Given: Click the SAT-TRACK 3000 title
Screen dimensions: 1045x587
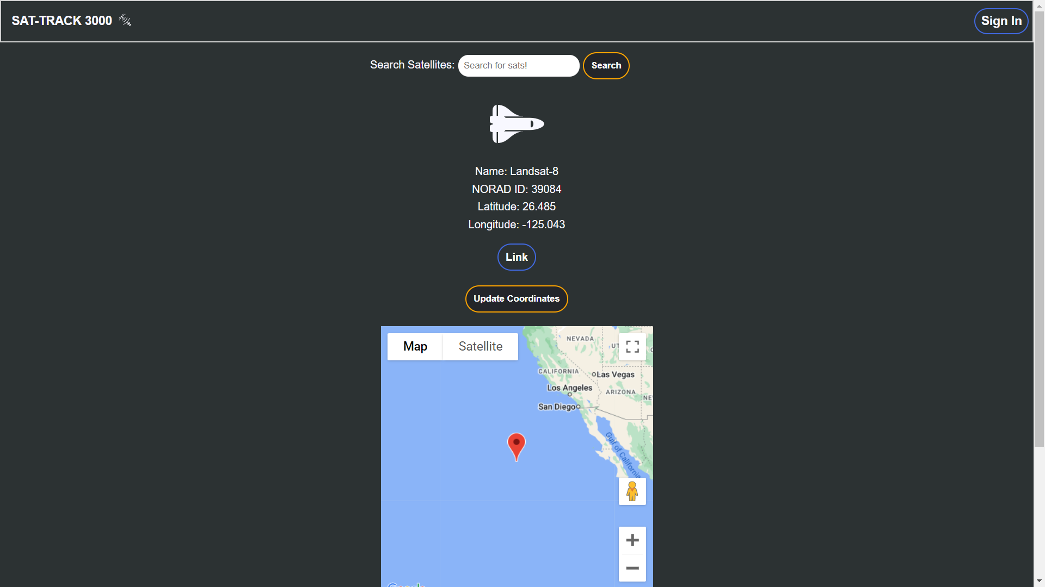Looking at the screenshot, I should (62, 21).
